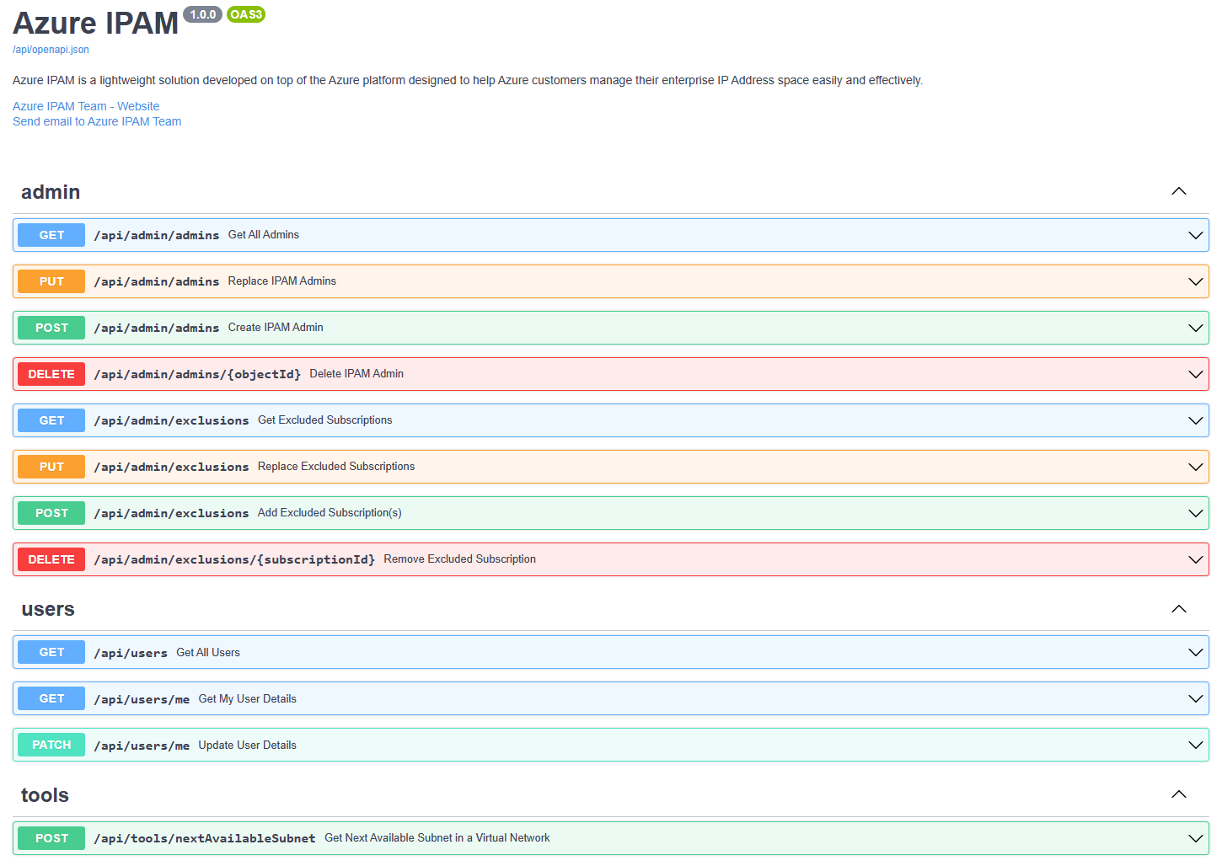Click path /api/tools/nextAvailableSubnet
The height and width of the screenshot is (866, 1222).
click(205, 838)
